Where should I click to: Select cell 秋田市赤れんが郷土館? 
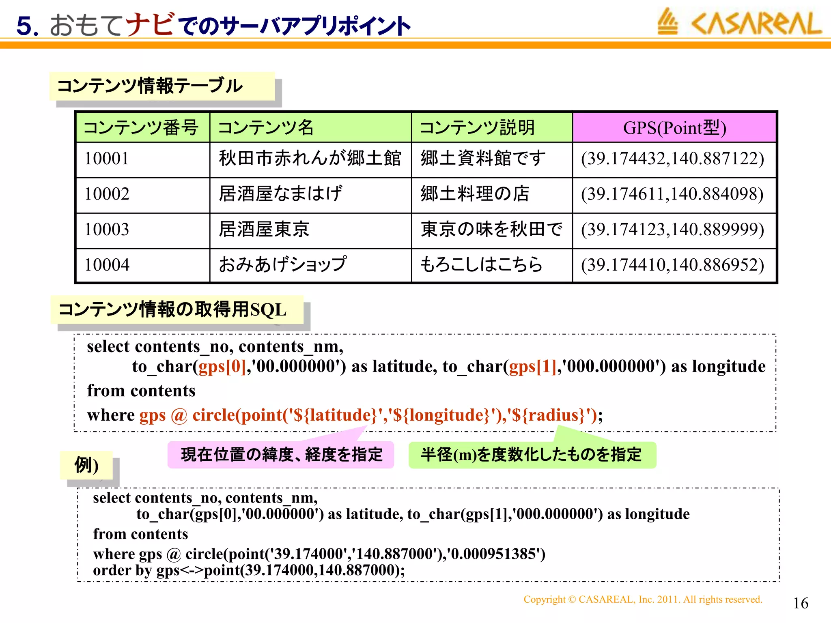click(x=310, y=159)
